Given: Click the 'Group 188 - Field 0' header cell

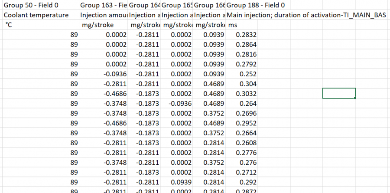Looking at the screenshot, I should pos(256,6).
